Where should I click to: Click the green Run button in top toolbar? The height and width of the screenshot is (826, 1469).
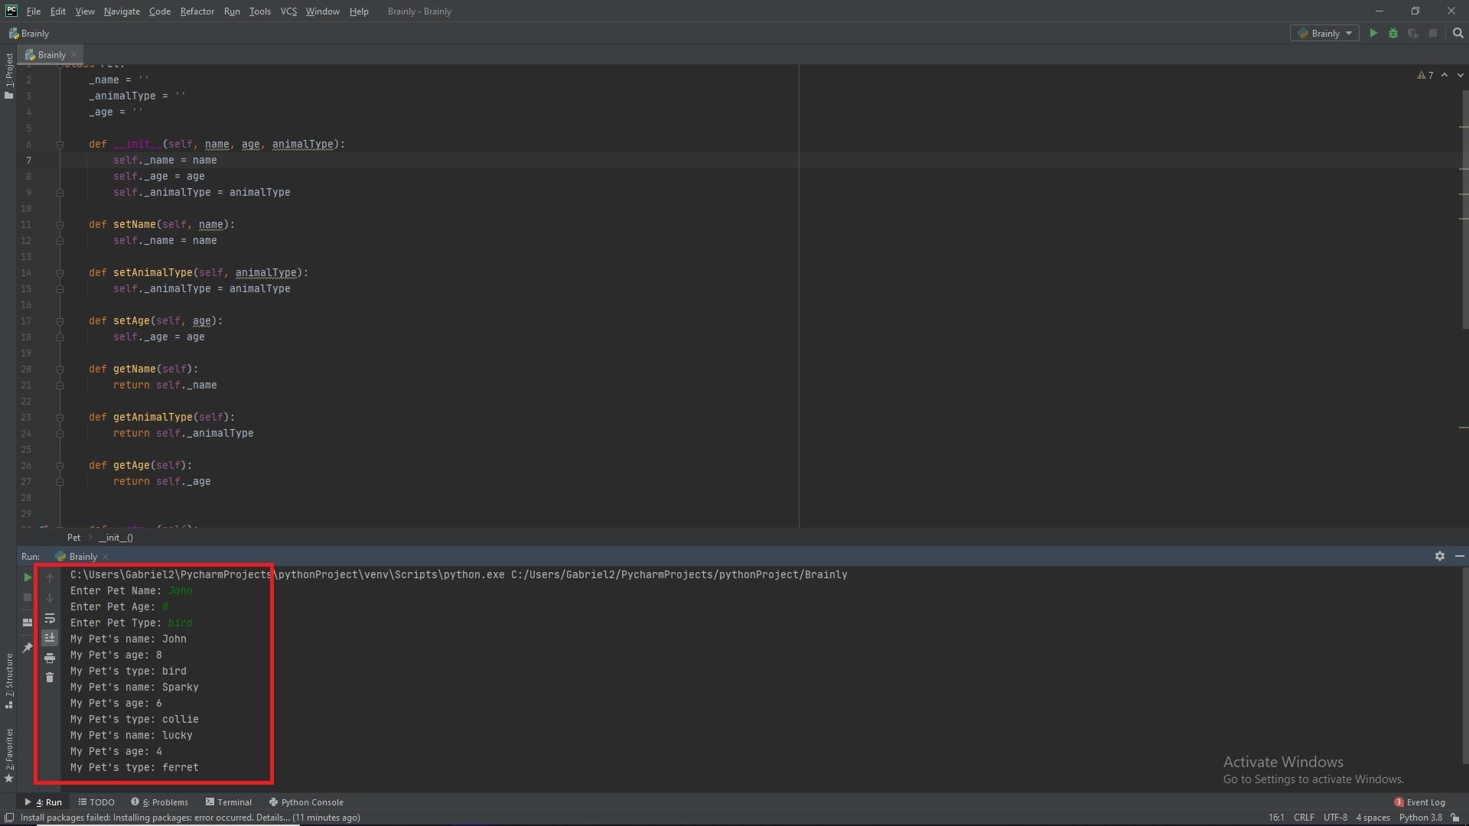1373,33
